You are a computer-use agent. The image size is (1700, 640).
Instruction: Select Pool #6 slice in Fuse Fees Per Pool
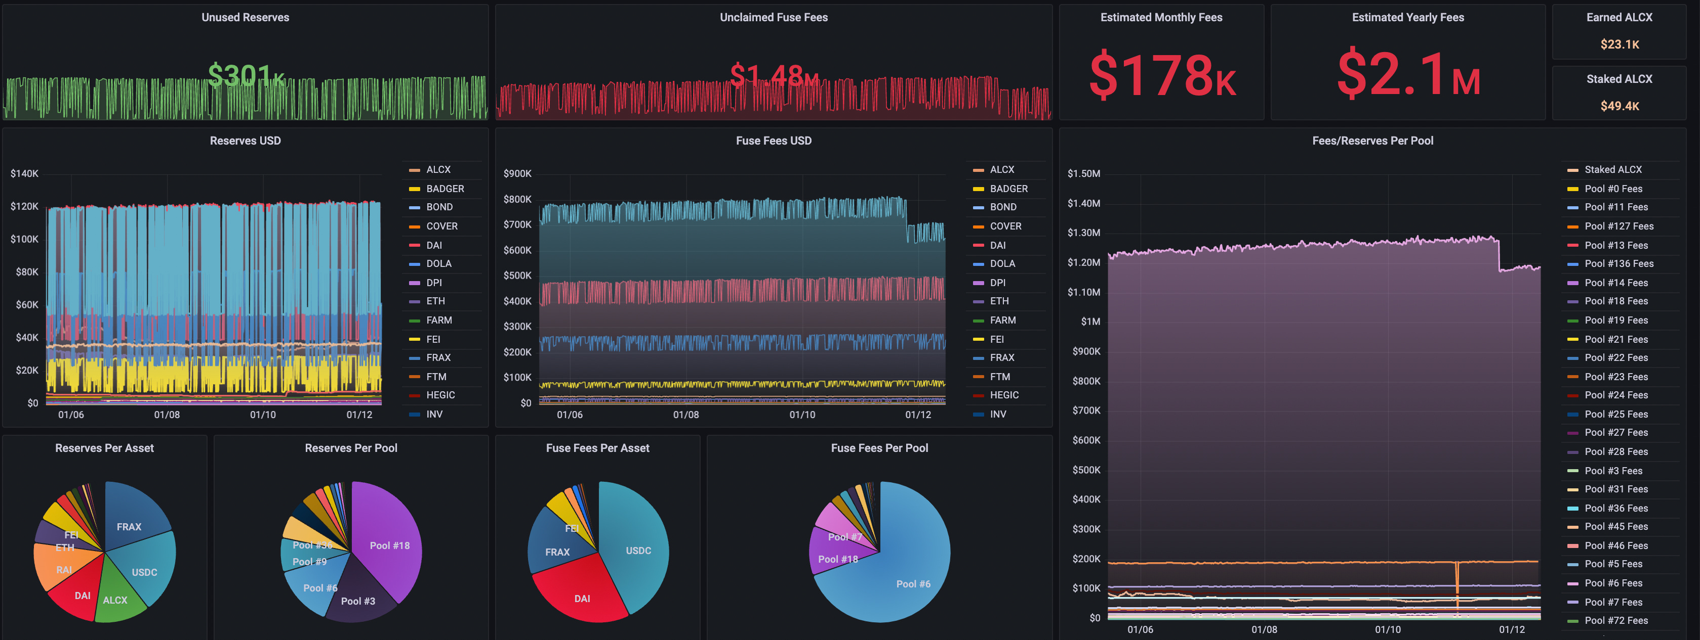913,583
